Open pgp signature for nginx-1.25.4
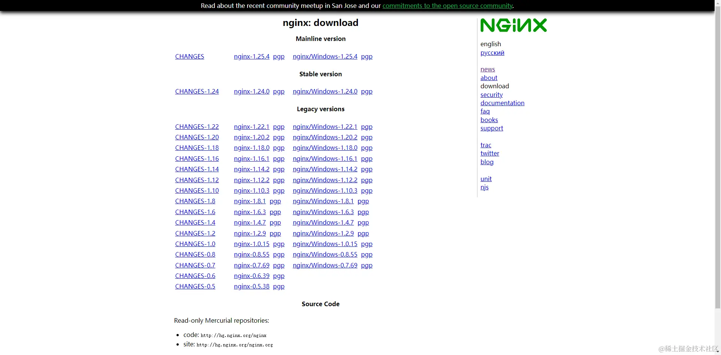Viewport: 721px width, 355px height. [279, 56]
